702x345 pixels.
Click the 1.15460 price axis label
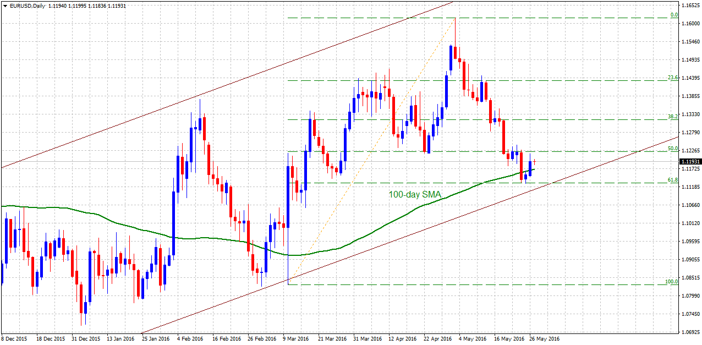click(690, 42)
